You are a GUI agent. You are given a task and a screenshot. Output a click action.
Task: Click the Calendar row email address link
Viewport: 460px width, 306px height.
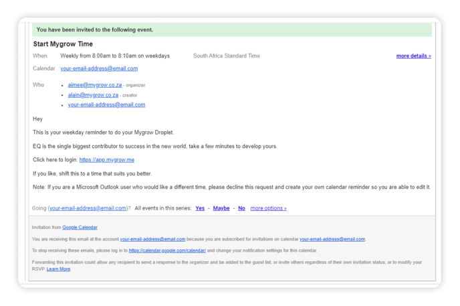[x=99, y=68]
